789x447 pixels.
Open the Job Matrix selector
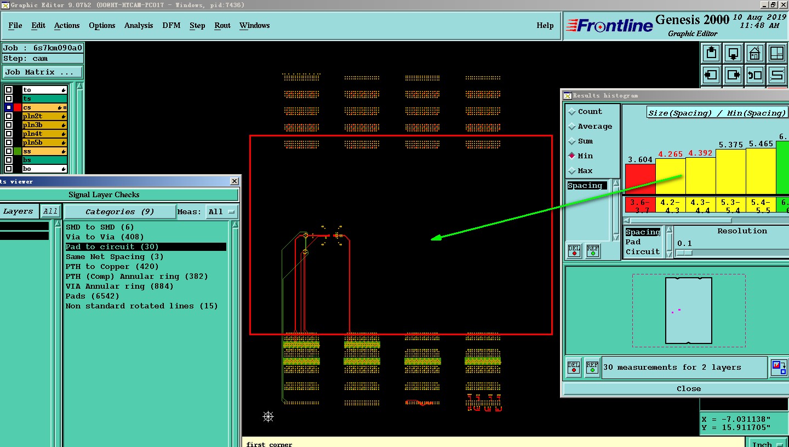43,72
